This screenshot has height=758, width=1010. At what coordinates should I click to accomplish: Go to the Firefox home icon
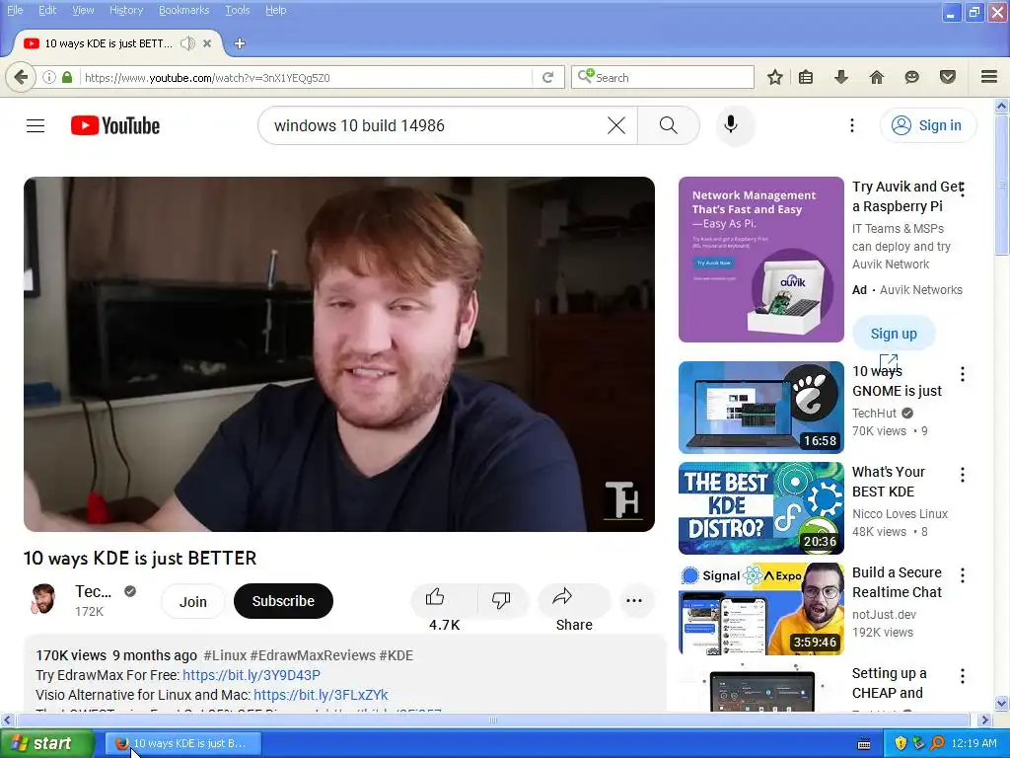877,77
